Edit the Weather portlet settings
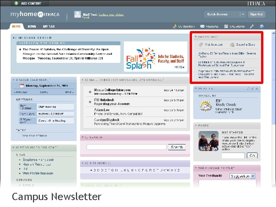The height and width of the screenshot is (207, 276). click(x=252, y=89)
